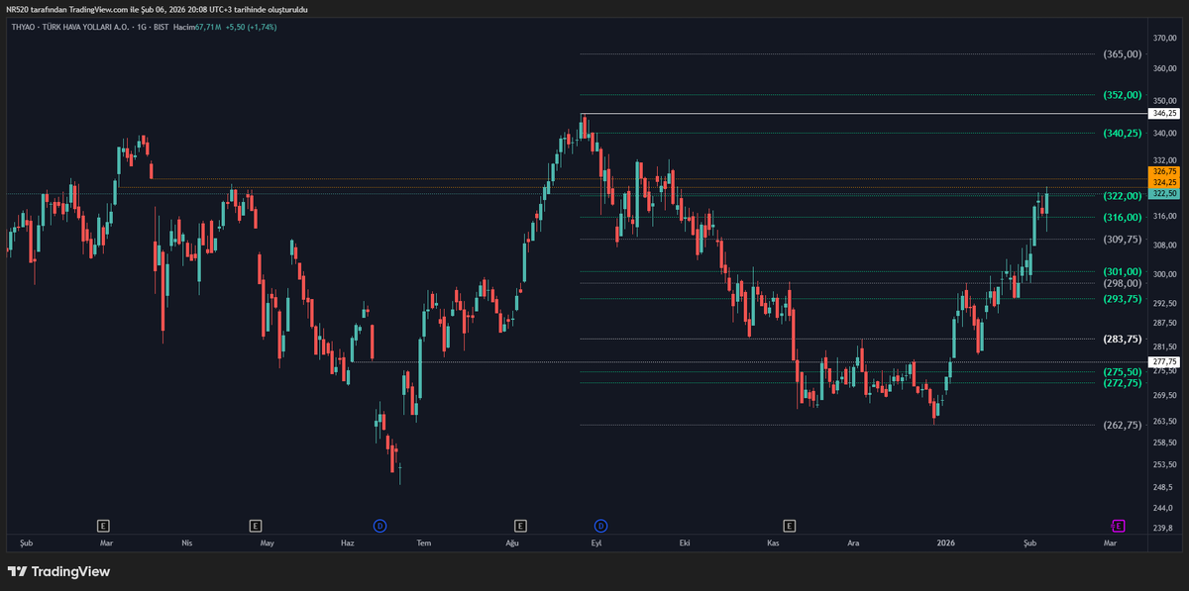Click the 269,50 price scale value
Viewport: 1189px width, 591px height.
pyautogui.click(x=1164, y=396)
